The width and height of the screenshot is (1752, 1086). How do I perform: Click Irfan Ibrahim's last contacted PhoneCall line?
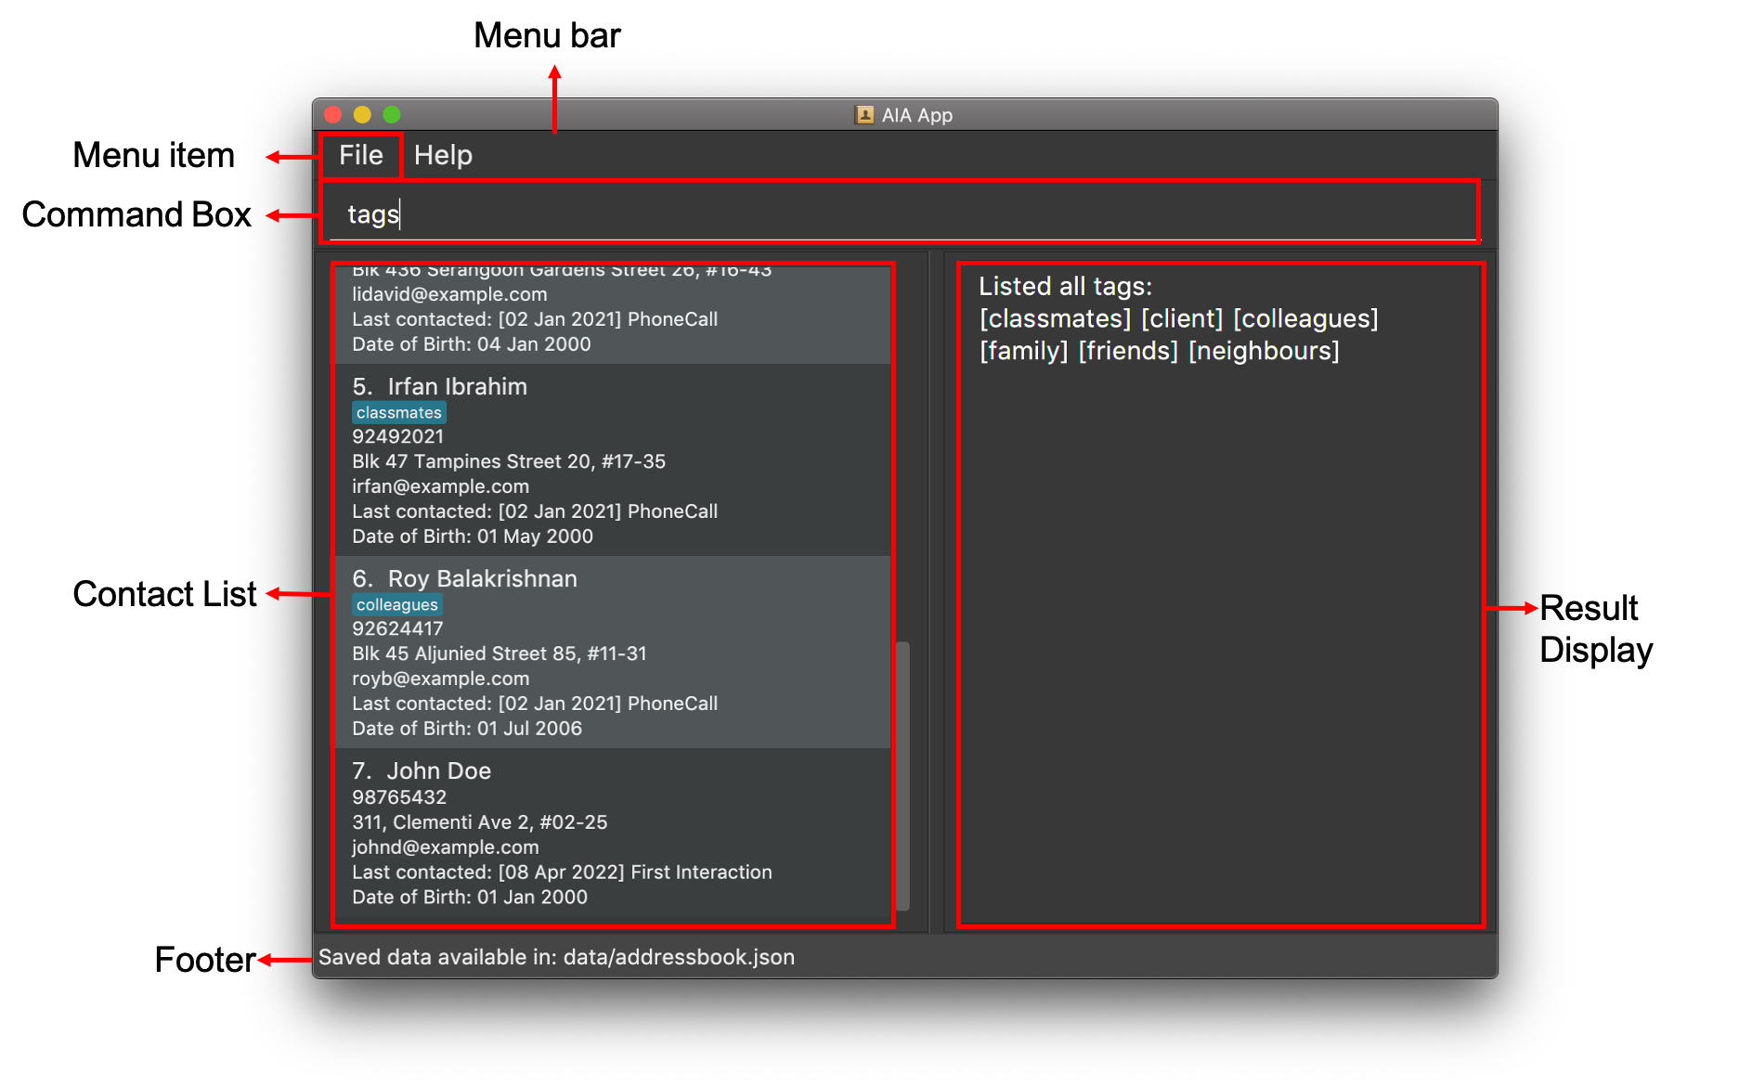(x=535, y=511)
